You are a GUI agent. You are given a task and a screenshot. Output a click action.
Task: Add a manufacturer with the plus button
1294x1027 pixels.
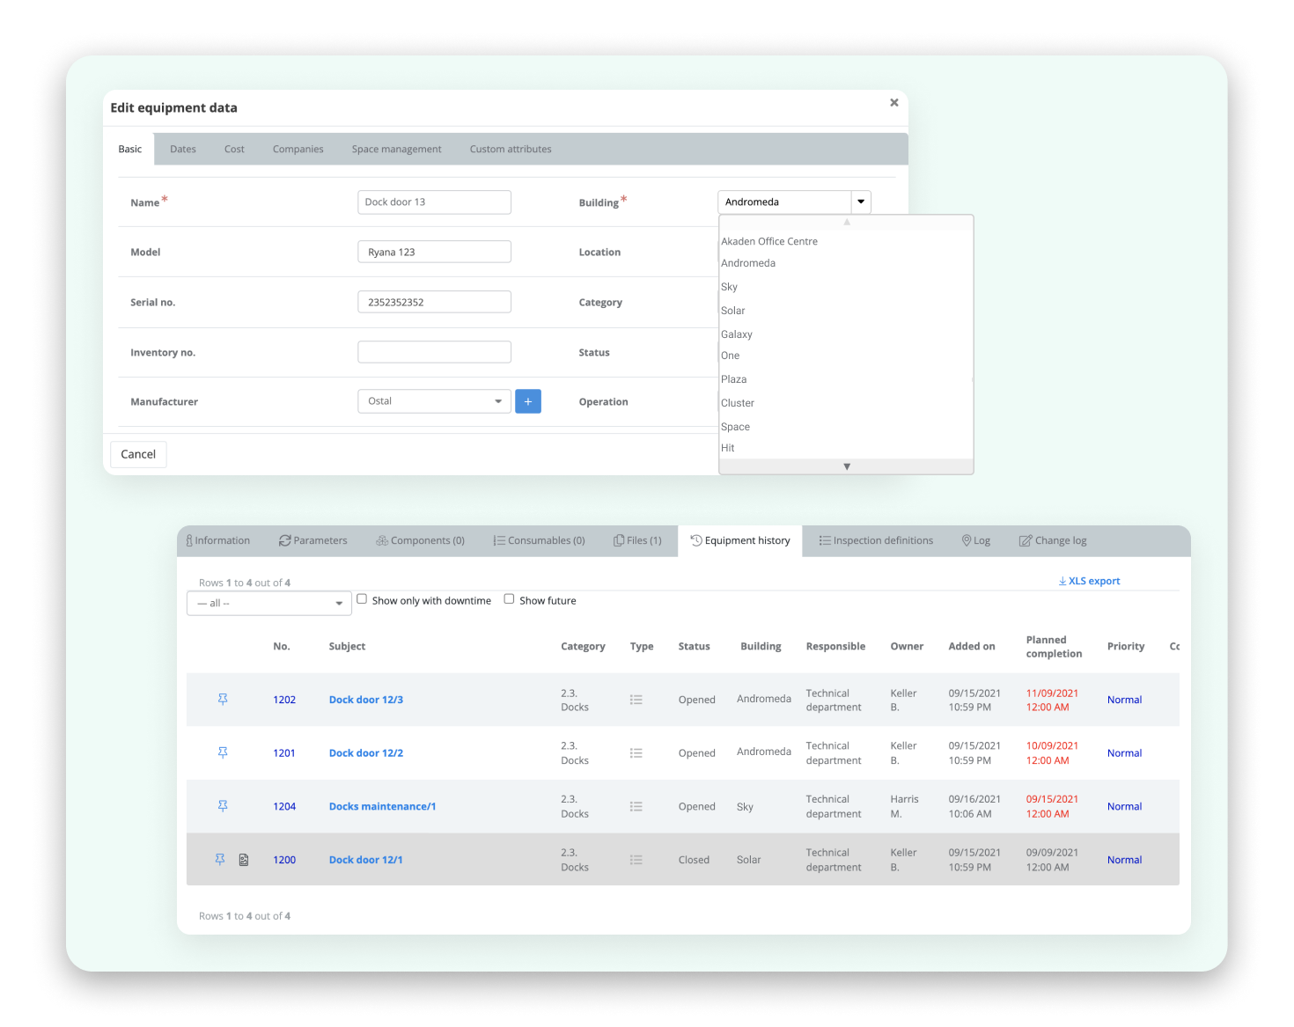[528, 401]
